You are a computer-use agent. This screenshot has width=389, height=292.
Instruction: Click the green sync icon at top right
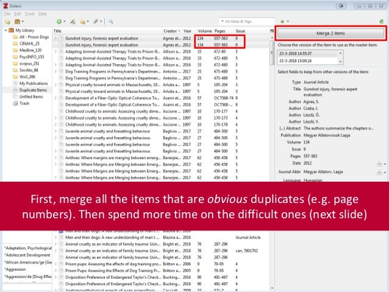coord(382,21)
